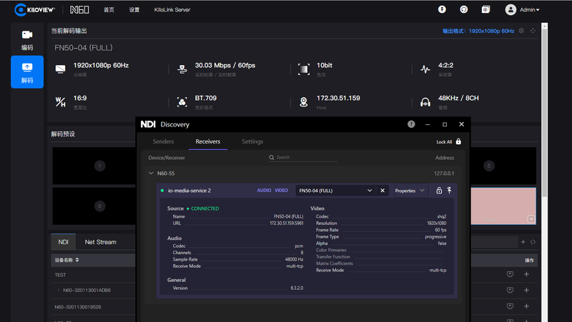Select the Net Stream tab

[x=100, y=242]
